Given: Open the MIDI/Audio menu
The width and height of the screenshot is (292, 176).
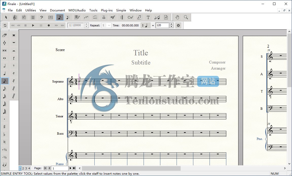Looking at the screenshot, I should 77,10.
